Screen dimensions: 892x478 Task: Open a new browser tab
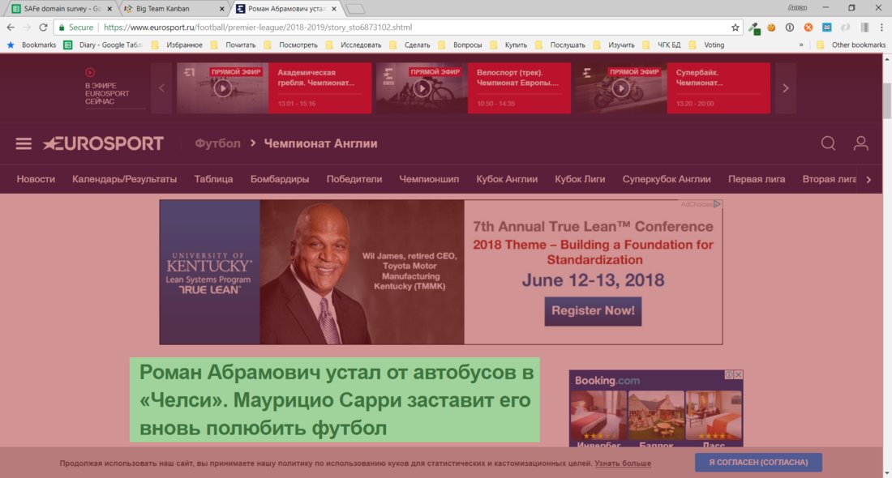coord(355,9)
